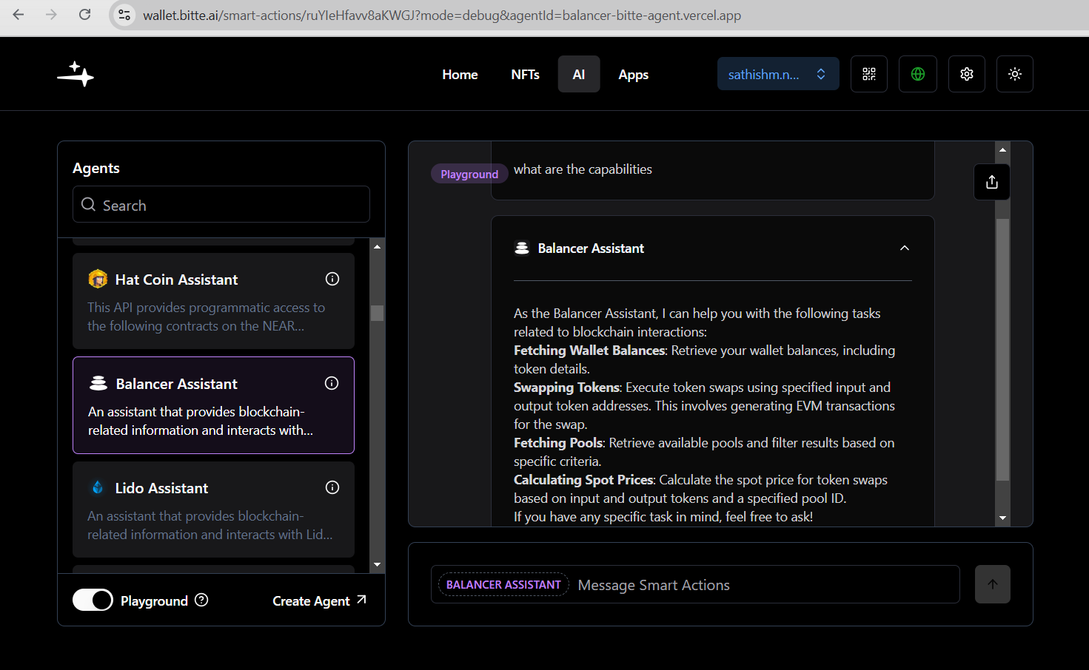Screen dimensions: 1089x670
Task: Go back in browser history
Action: tap(19, 15)
